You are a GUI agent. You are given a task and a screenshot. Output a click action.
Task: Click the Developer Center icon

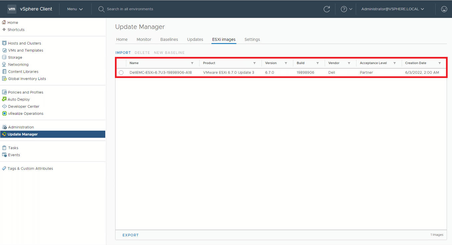(x=4, y=106)
